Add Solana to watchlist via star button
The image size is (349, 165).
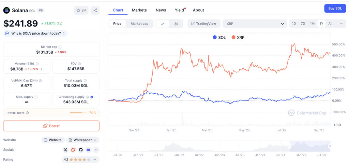[81, 10]
